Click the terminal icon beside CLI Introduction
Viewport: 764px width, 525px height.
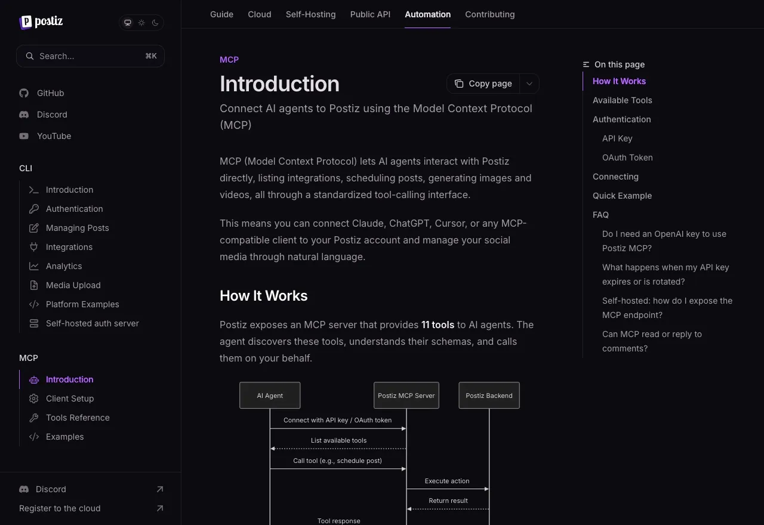(34, 190)
